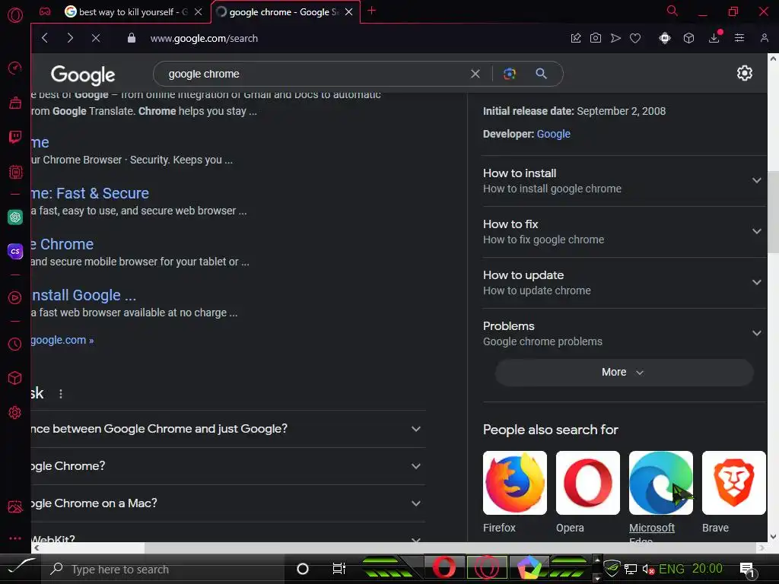The image size is (779, 584).
Task: Open the downloads popup
Action: point(714,38)
